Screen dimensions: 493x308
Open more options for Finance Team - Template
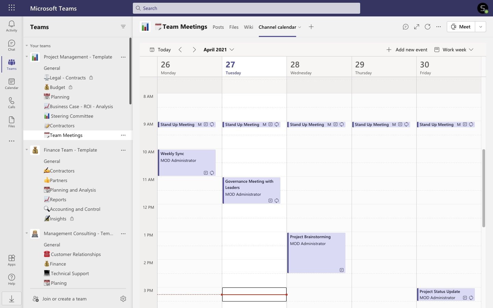(123, 150)
